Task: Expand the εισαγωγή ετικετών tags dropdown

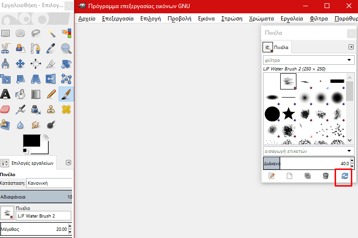Action: tap(349, 151)
